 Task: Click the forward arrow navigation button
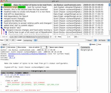point(55,37)
